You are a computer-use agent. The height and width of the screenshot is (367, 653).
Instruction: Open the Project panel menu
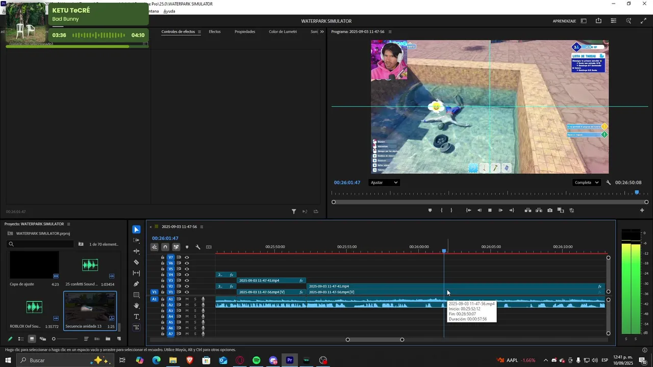tap(68, 224)
